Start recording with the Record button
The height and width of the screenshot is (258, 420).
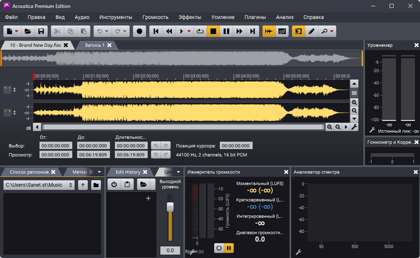139,31
